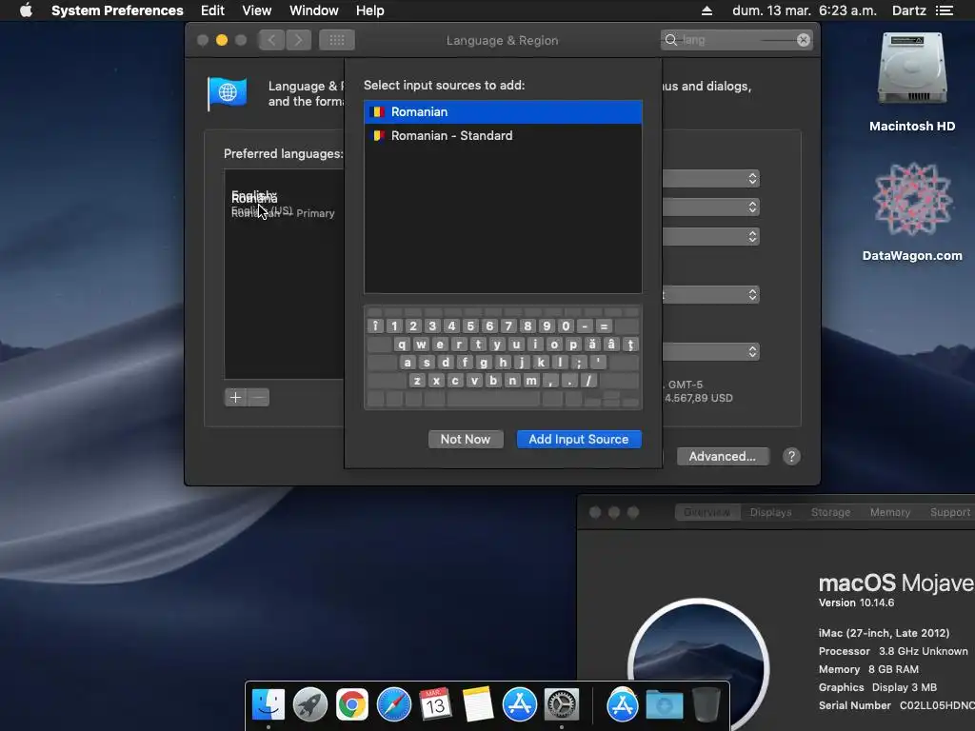Open the Apple menu
This screenshot has height=731, width=975.
[x=26, y=10]
